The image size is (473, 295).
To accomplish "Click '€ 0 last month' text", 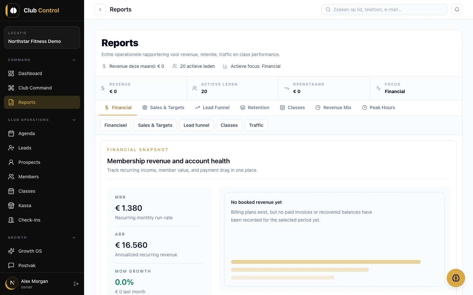I will pos(130,292).
